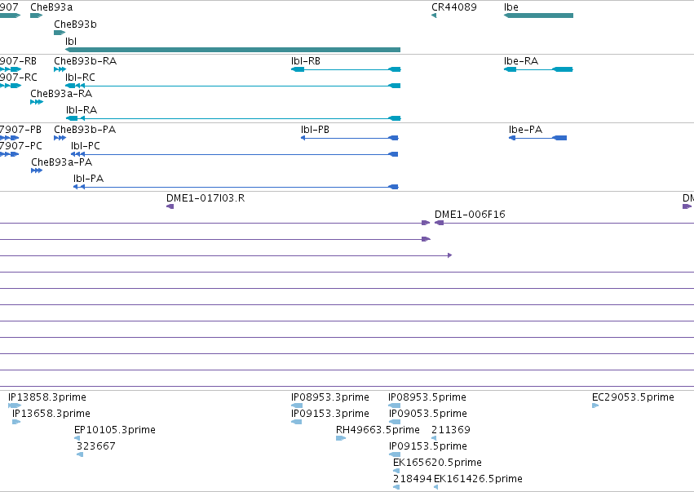Viewport: 694px width, 492px height.
Task: Select the 323667 feature label
Action: point(95,446)
